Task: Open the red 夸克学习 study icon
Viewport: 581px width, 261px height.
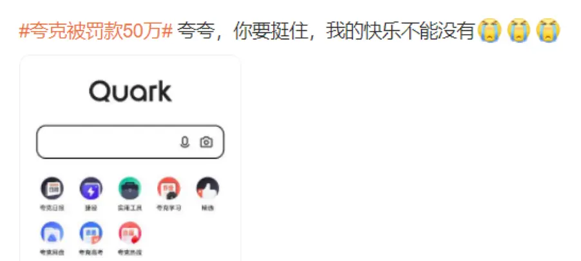Action: (169, 188)
